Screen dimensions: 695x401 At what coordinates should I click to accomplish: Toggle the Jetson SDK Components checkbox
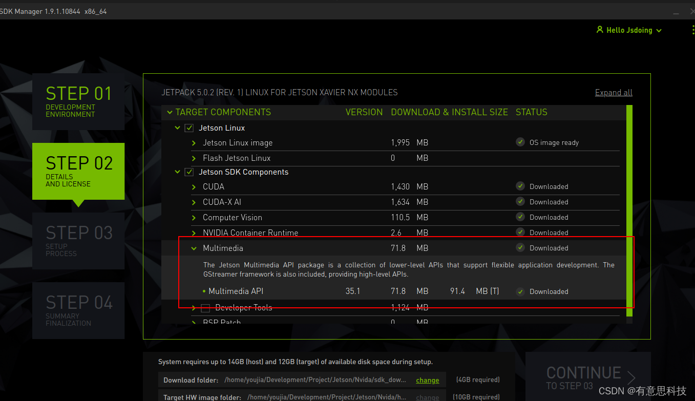[x=189, y=172]
